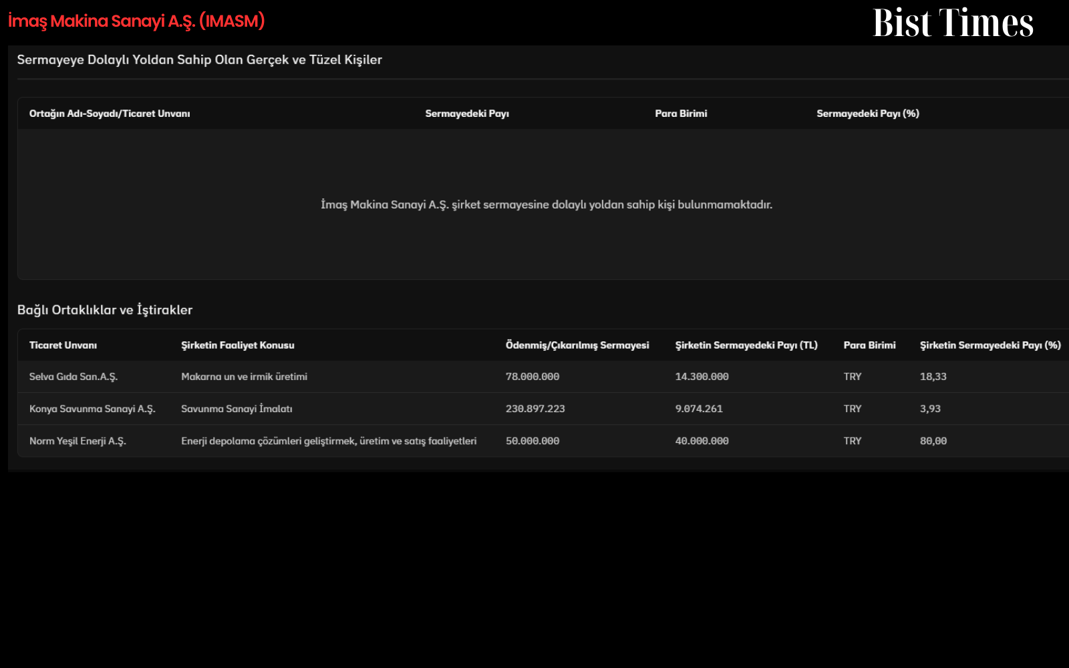Click 'Makarna un ve irmik üretimi' cell

click(x=244, y=377)
